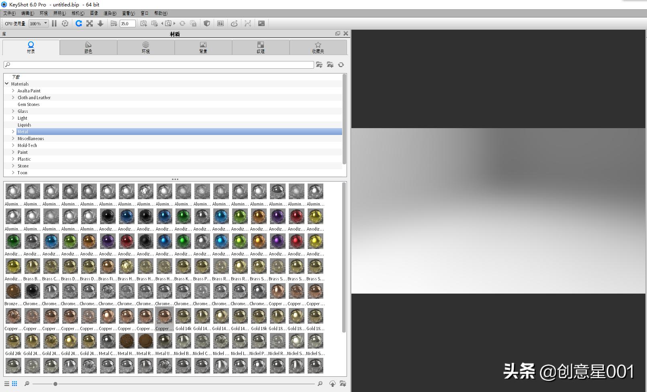Viewport: 647px width, 392px height.
Task: Click the crossed-lines network toolbar icon
Action: point(248,23)
